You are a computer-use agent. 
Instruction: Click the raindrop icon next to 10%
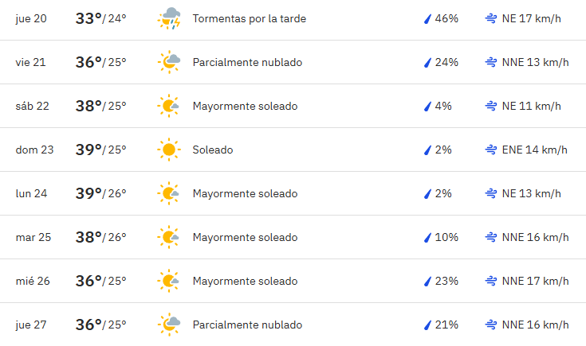tap(427, 238)
